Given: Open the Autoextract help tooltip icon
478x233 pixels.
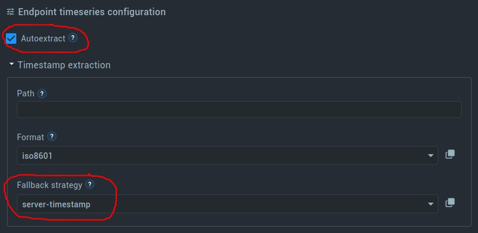Looking at the screenshot, I should click(x=72, y=38).
